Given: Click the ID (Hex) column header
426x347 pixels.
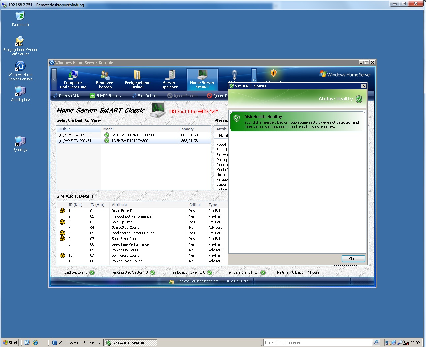Looking at the screenshot, I should pyautogui.click(x=99, y=205).
